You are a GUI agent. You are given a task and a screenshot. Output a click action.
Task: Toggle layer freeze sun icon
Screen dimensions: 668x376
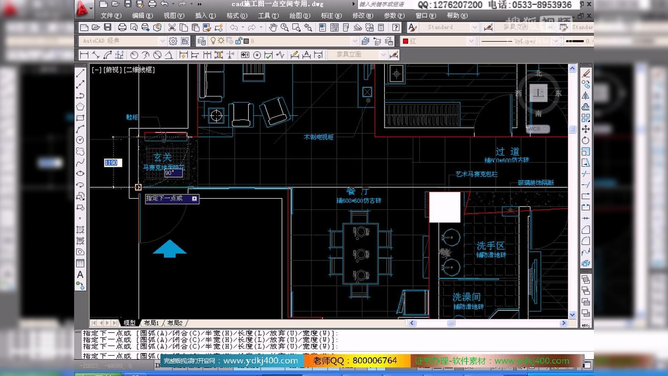221,41
